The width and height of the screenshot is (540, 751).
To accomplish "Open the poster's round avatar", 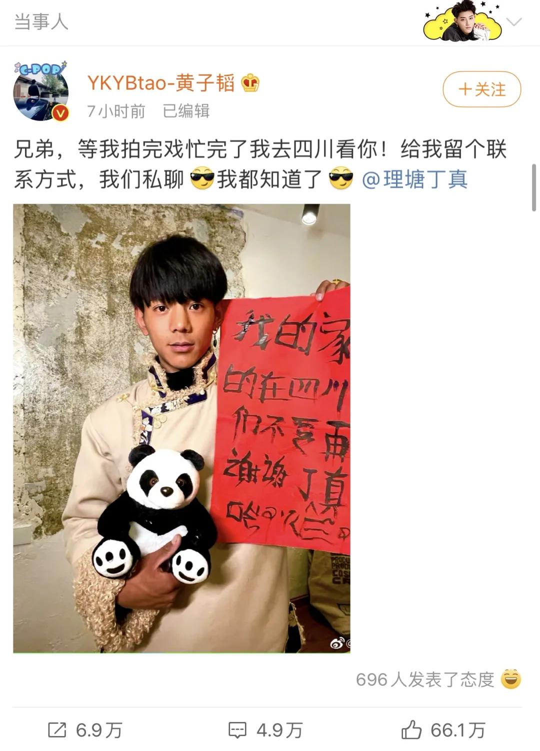I will (40, 93).
